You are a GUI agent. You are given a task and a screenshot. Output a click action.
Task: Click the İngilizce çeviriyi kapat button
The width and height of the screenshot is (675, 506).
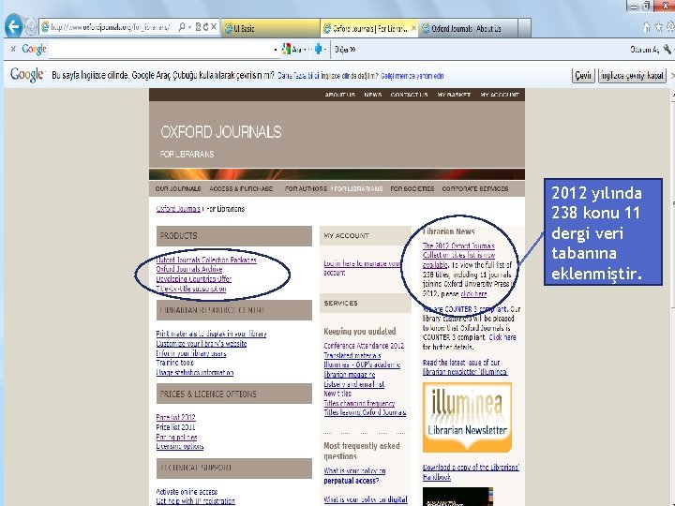632,76
